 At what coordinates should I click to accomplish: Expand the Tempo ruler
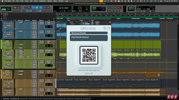[x=2, y=17]
